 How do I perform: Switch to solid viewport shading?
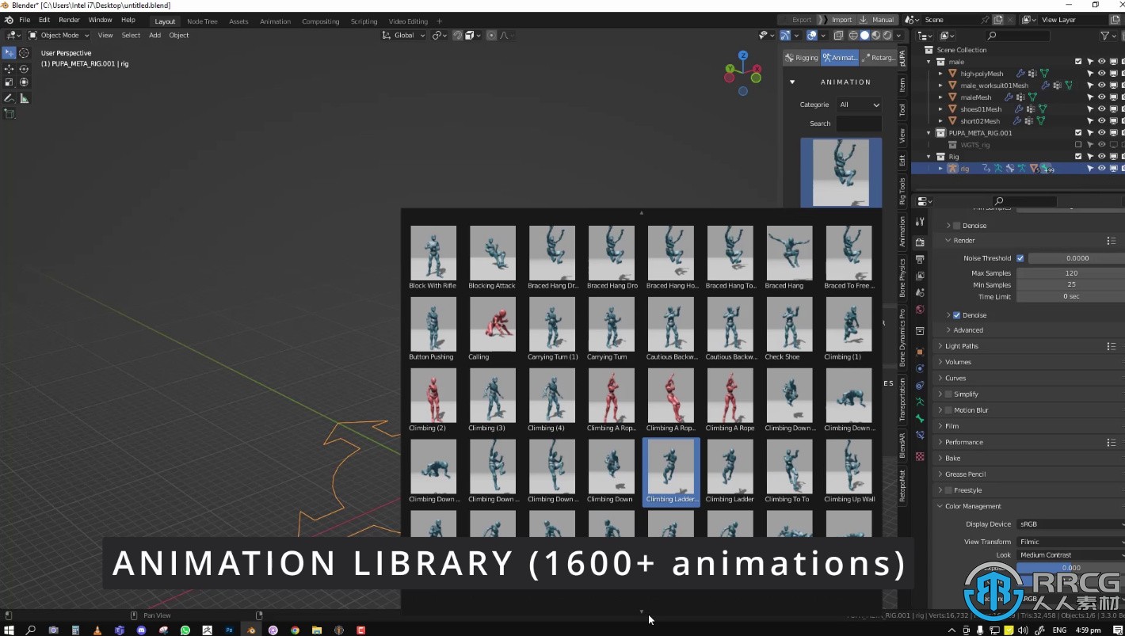pyautogui.click(x=864, y=36)
